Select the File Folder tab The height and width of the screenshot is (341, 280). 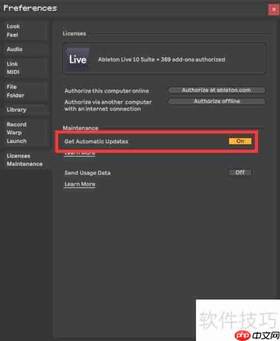pyautogui.click(x=26, y=91)
